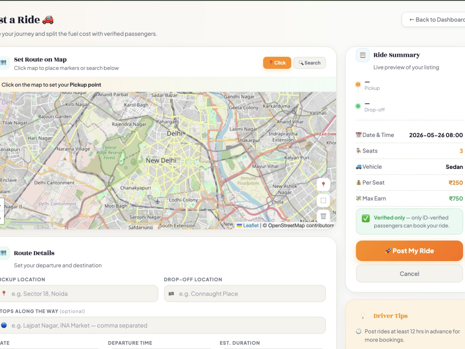Image resolution: width=465 pixels, height=349 pixels.
Task: Click Anand Vihar on the map
Action: pyautogui.click(x=290, y=121)
